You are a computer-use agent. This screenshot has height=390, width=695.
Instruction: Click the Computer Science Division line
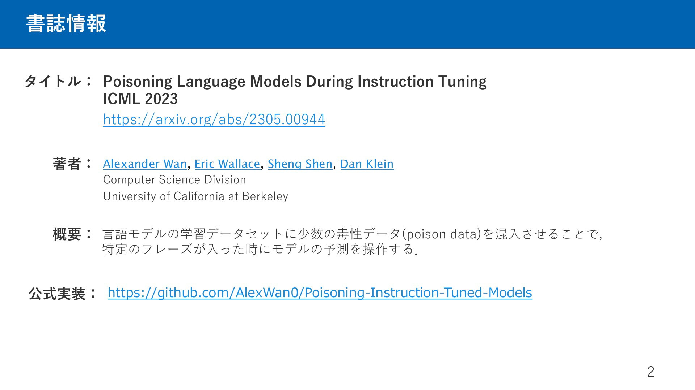point(174,180)
